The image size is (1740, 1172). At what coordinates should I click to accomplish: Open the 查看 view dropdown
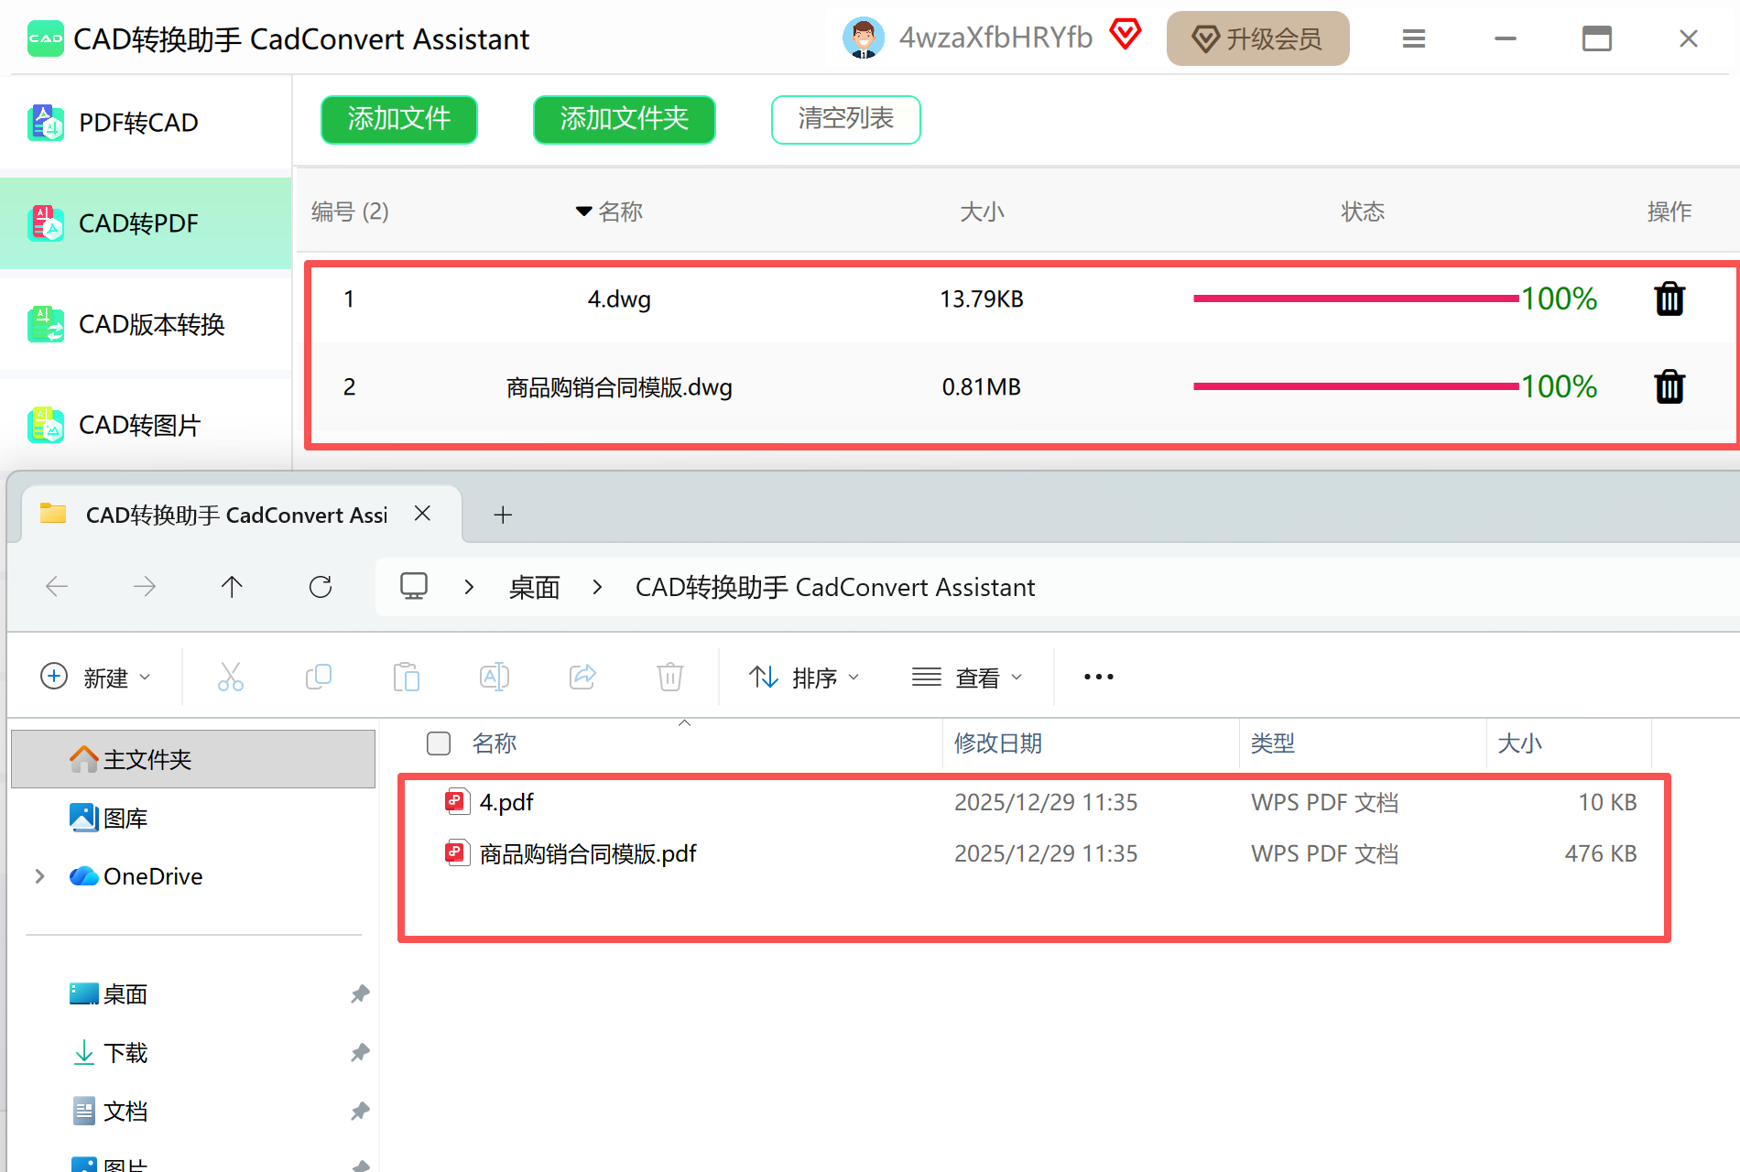(967, 677)
